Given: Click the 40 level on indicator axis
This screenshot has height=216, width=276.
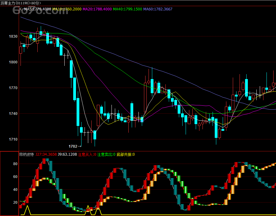Looking at the screenshot, I should coord(15,190).
